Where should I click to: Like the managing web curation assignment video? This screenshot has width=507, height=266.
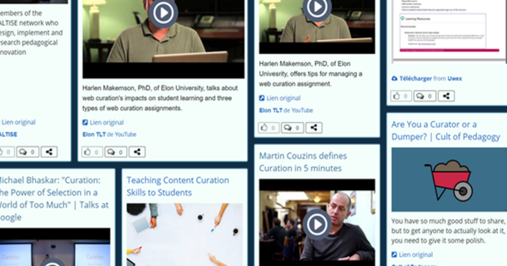(x=268, y=128)
